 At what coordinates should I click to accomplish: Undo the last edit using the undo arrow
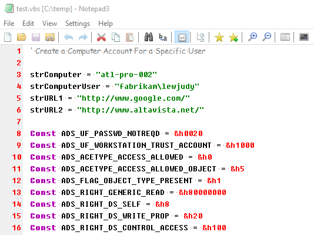tap(68, 37)
